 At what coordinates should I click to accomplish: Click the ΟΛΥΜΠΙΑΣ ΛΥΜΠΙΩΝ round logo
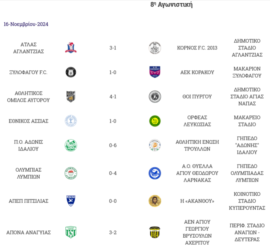(71, 173)
